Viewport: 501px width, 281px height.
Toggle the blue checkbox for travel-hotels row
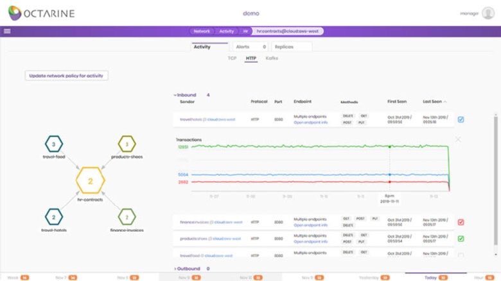click(461, 119)
